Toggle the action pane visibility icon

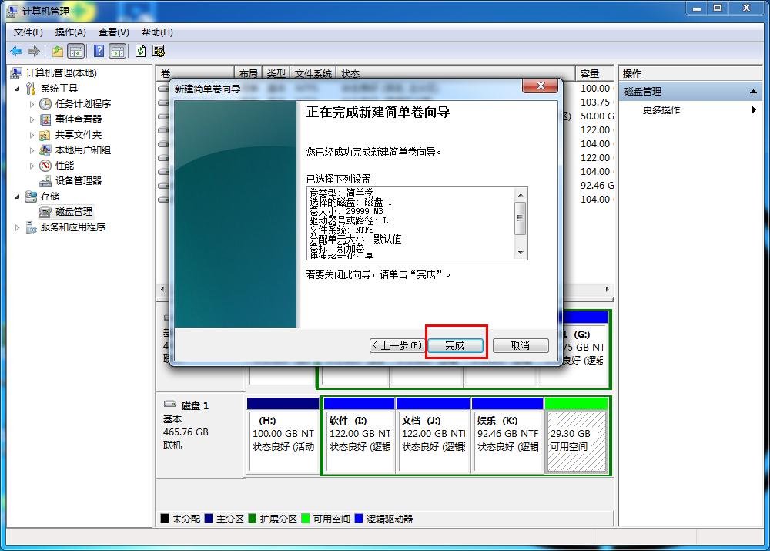(x=116, y=51)
